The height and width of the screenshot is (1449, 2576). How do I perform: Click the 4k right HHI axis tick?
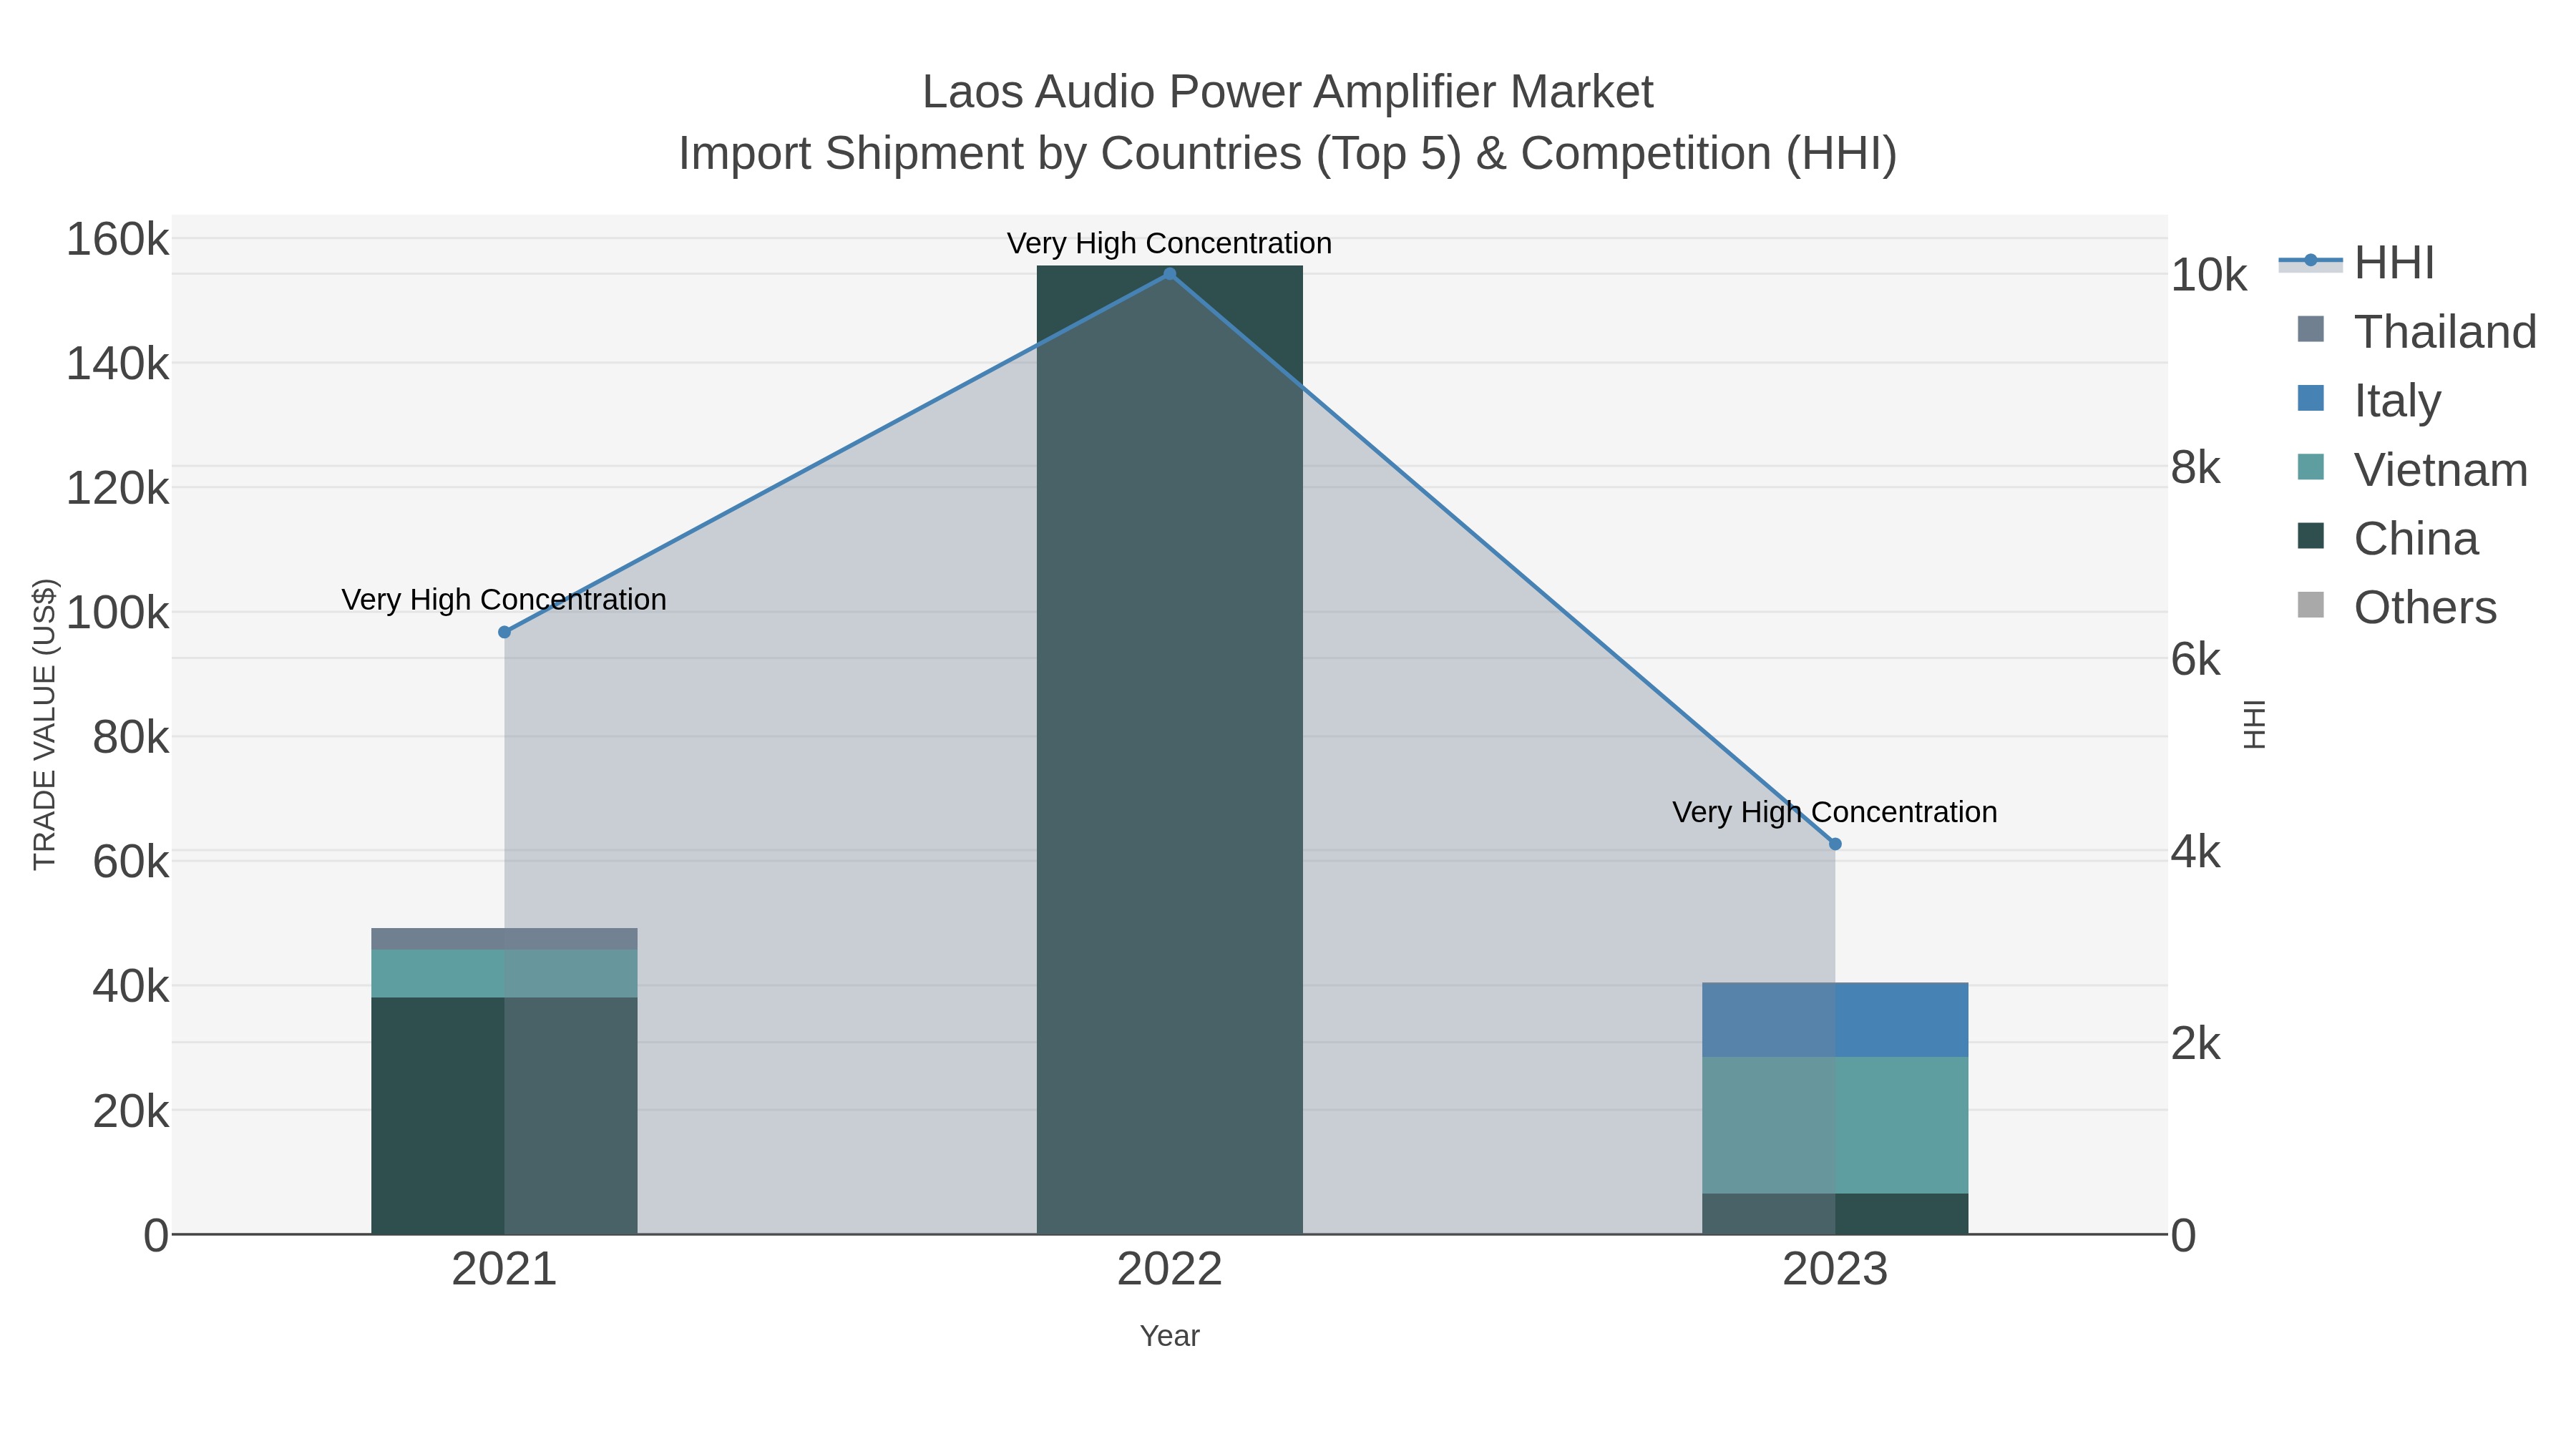coord(2196,852)
